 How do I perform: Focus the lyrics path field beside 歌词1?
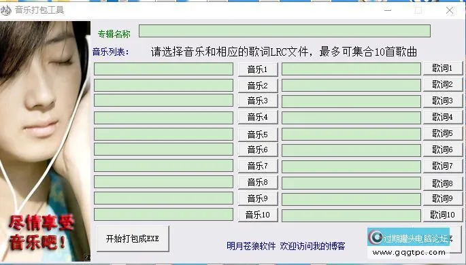351,69
